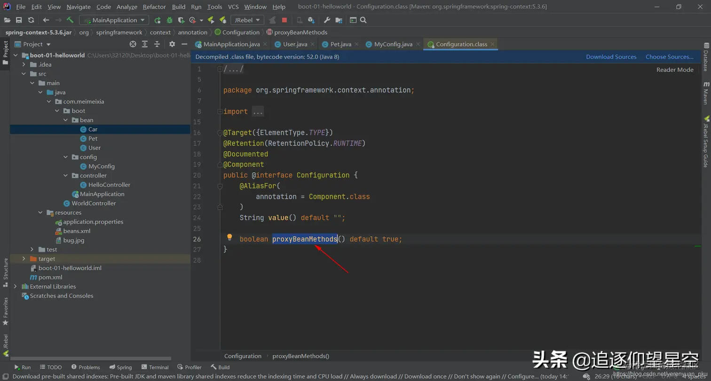Click the Debug bug icon in the toolbar
The height and width of the screenshot is (381, 711).
coord(169,20)
